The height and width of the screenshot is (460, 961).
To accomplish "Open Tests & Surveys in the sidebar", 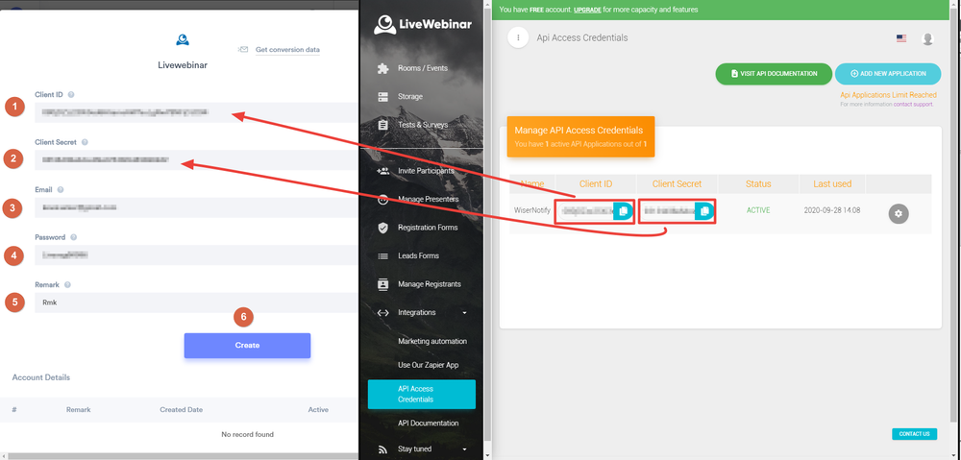I will (x=423, y=125).
